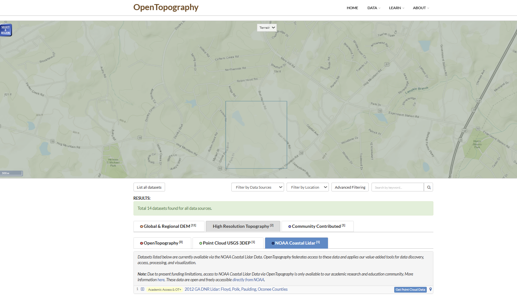
Task: Focus the Search by keyword field
Action: click(x=398, y=187)
